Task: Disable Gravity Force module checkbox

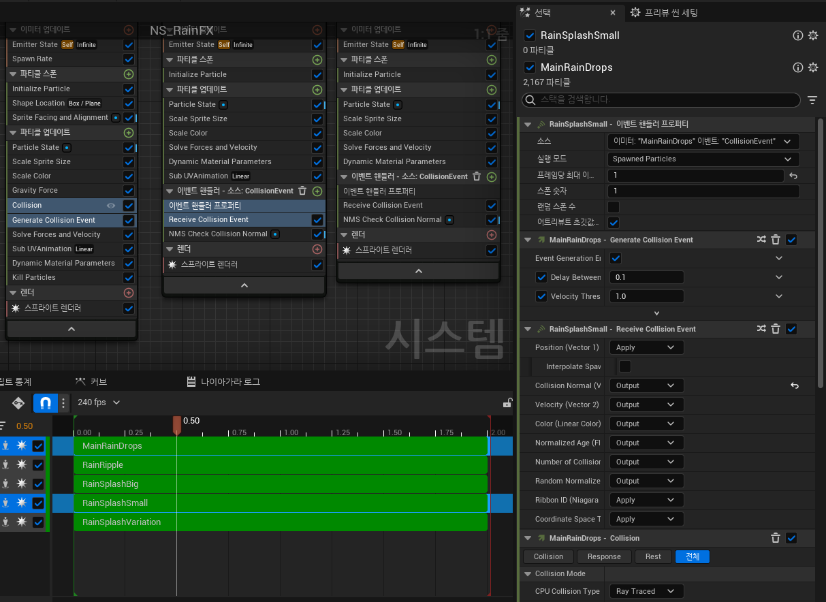Action: pos(129,191)
